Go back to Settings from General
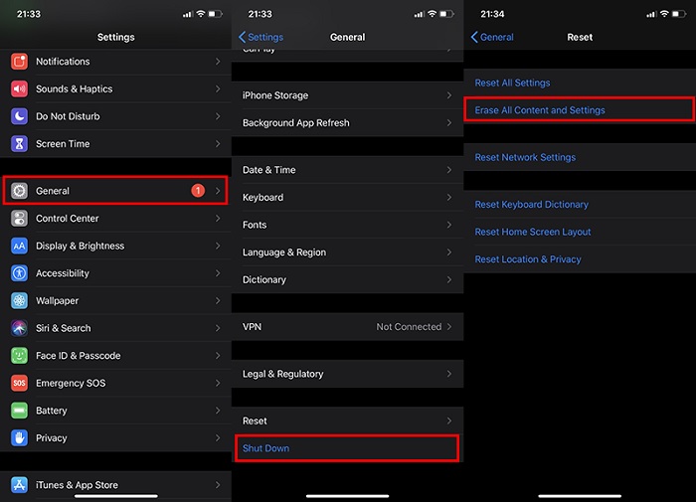Viewport: 696px width, 502px height. 261,37
